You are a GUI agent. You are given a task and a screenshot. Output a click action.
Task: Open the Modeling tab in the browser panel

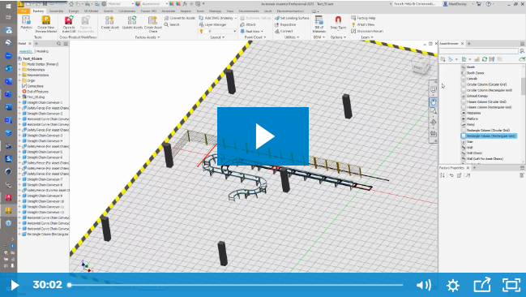pyautogui.click(x=42, y=51)
